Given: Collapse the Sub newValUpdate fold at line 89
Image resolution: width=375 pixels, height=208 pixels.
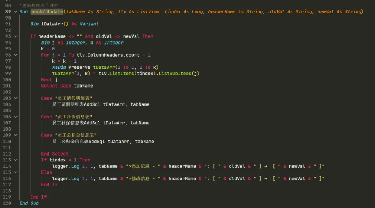Looking at the screenshot, I should pos(16,11).
